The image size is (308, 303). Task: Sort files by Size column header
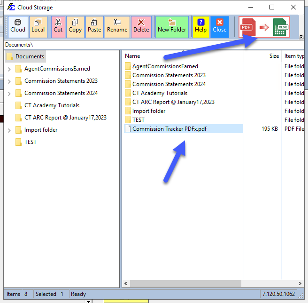[274, 56]
